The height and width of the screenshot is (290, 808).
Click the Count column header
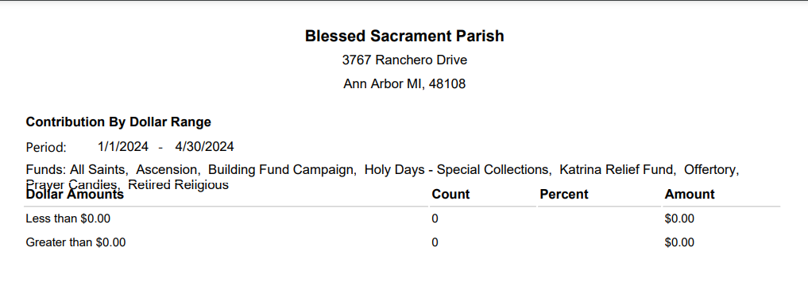[451, 194]
